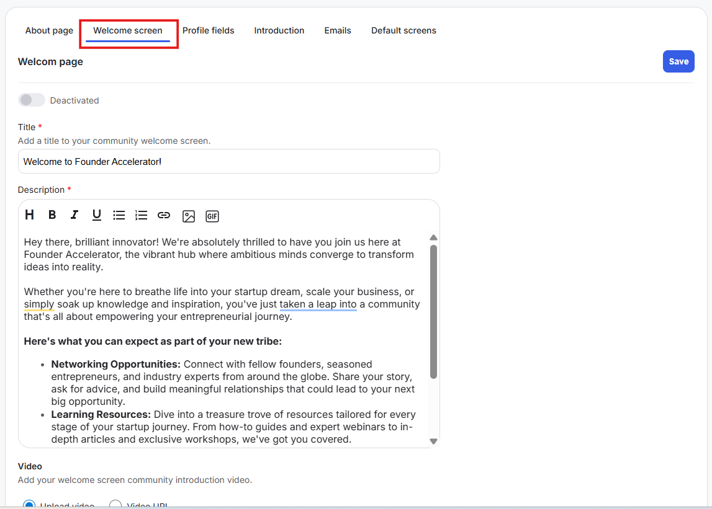Apply heading format with H icon
Viewport: 712px width, 509px height.
(30, 215)
